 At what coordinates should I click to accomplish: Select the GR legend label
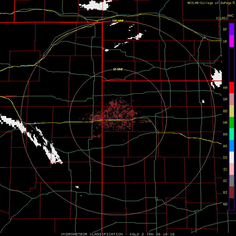pos(225,99)
